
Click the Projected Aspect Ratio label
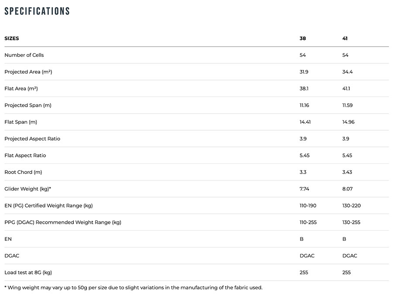point(32,139)
